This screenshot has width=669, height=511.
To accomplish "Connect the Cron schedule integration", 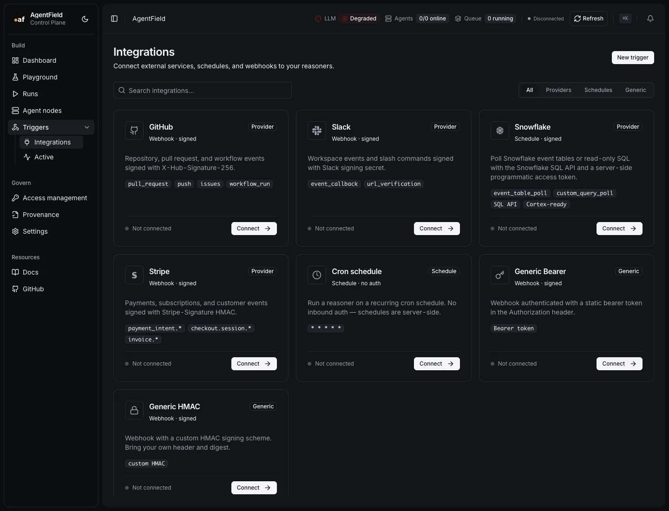I will tap(437, 364).
